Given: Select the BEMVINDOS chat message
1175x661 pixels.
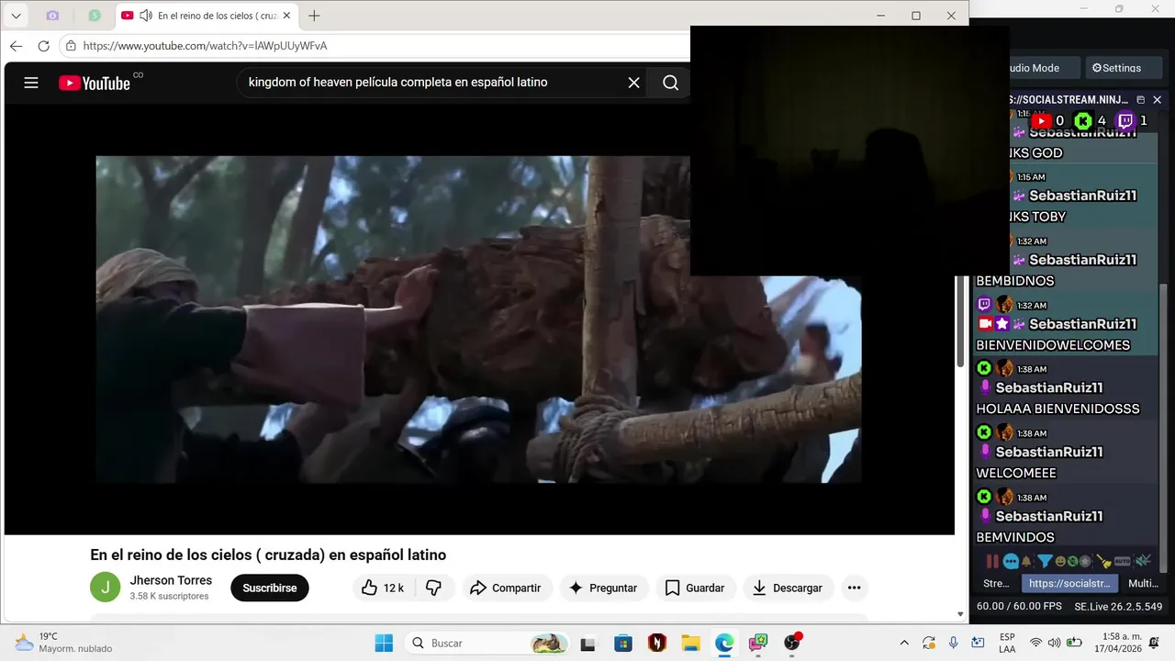Looking at the screenshot, I should 1015,537.
